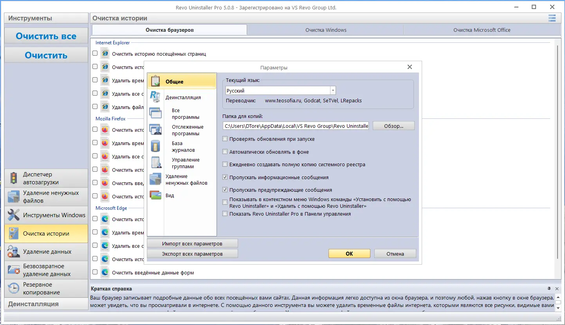Confirm settings with the OK button
The image size is (565, 325).
349,254
